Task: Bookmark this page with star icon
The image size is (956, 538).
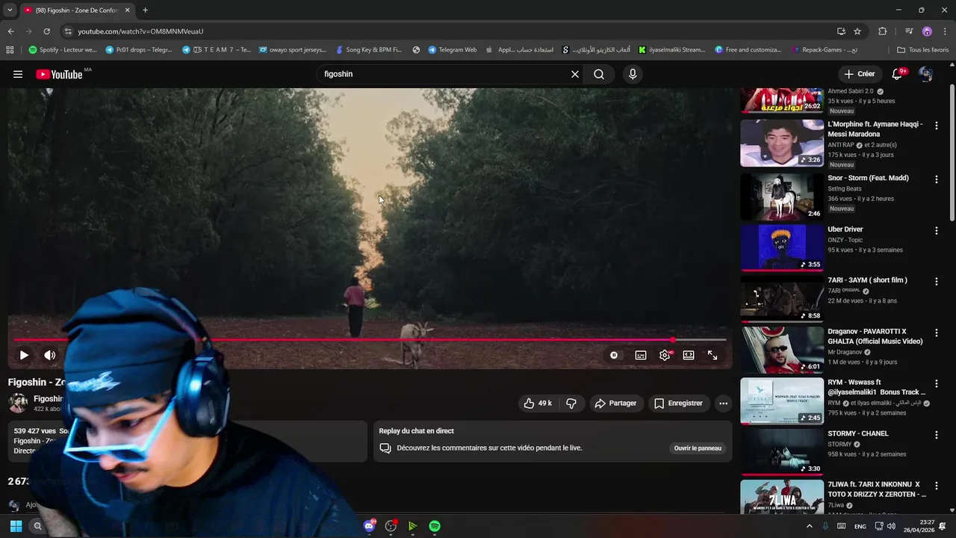Action: 857,31
